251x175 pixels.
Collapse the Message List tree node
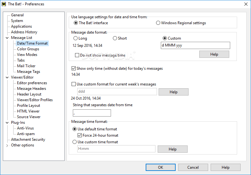click(7, 38)
